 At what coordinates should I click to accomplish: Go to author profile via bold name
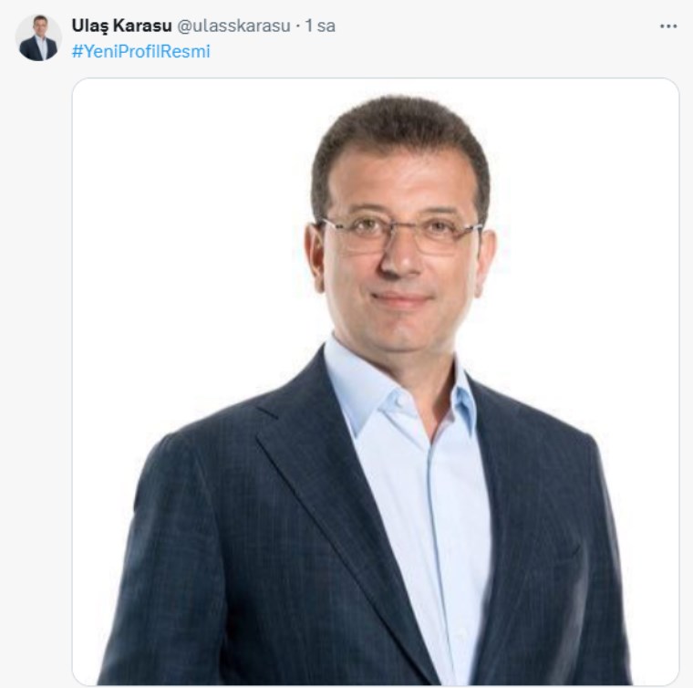pos(121,26)
